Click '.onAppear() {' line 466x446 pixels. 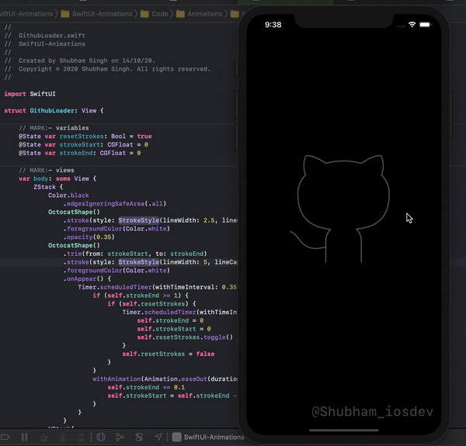(87, 278)
